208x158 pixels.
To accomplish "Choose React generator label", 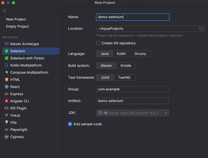I will (x=15, y=87).
